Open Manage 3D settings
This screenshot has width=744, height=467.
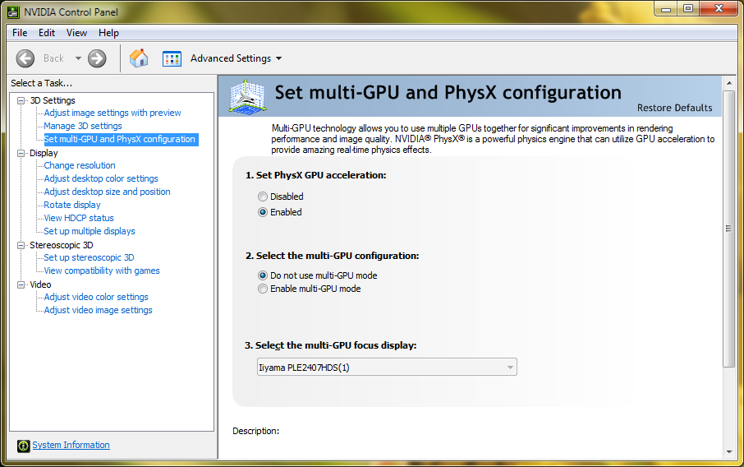83,126
